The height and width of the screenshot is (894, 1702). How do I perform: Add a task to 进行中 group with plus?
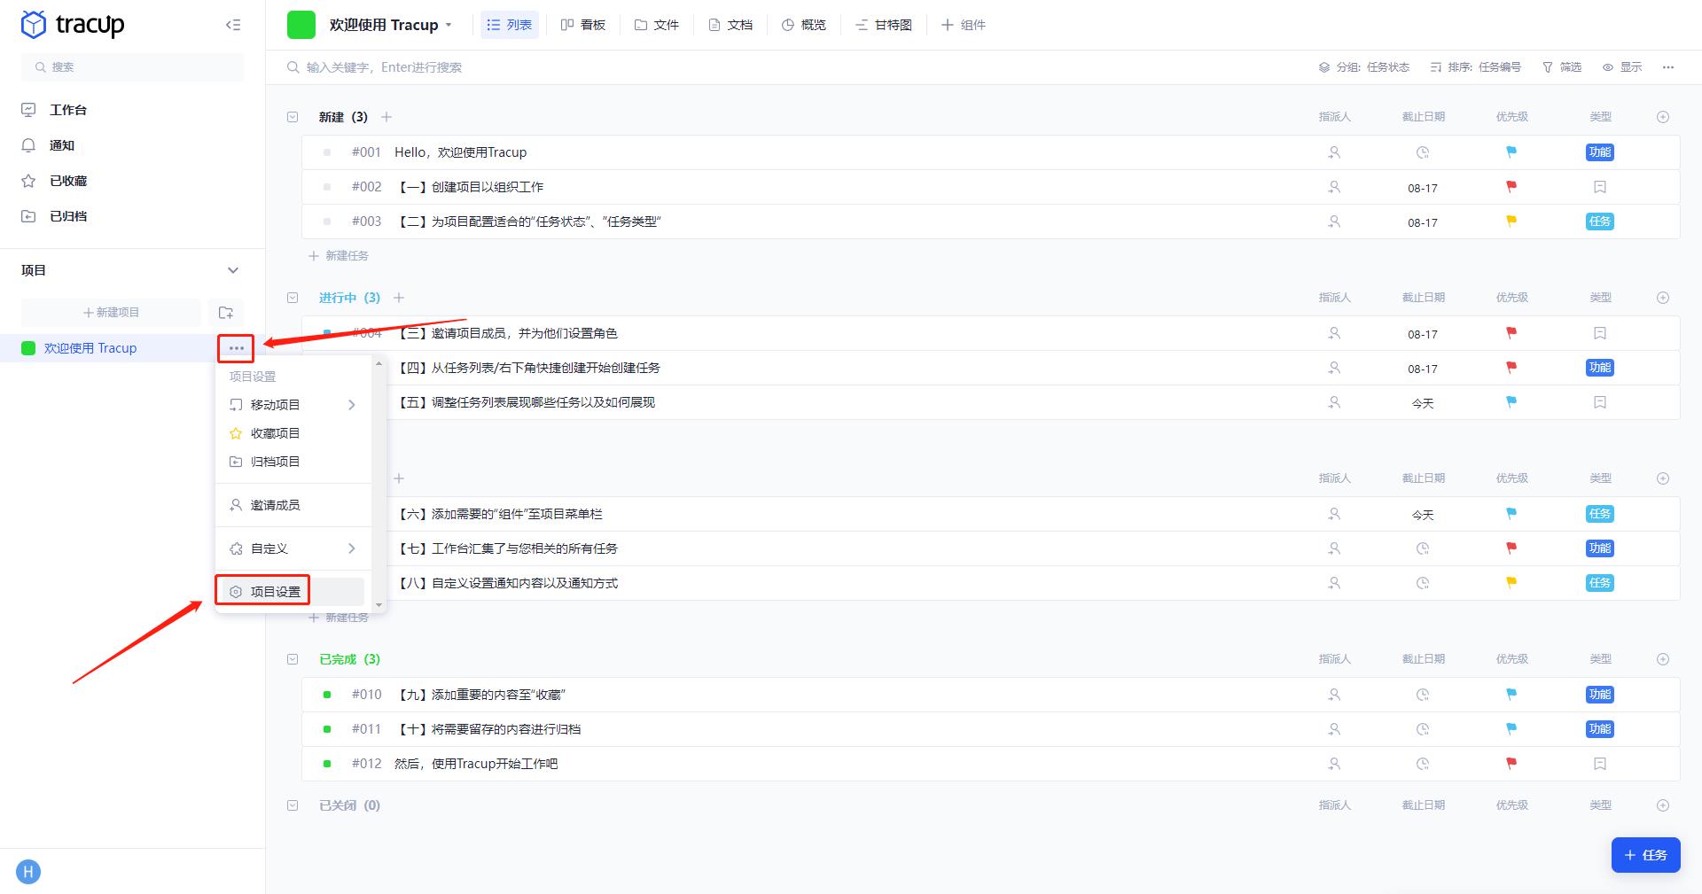[399, 298]
